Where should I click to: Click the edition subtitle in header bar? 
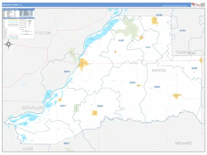click(x=175, y=6)
